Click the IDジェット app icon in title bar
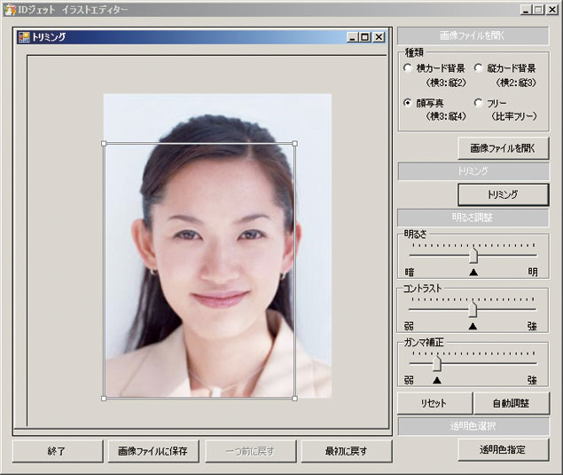563x475 pixels. [10, 9]
